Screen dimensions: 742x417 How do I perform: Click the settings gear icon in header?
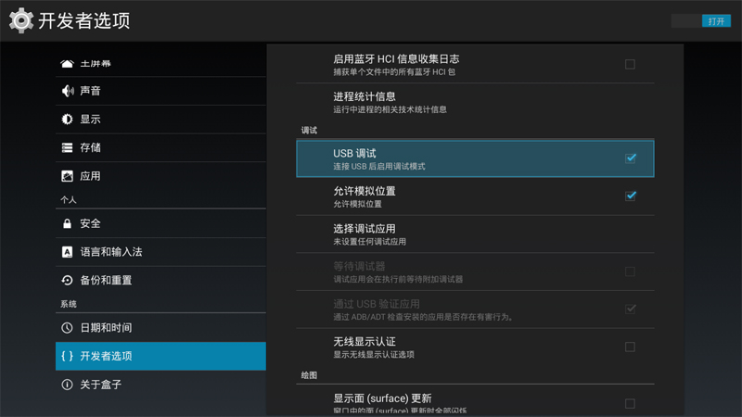coord(21,20)
